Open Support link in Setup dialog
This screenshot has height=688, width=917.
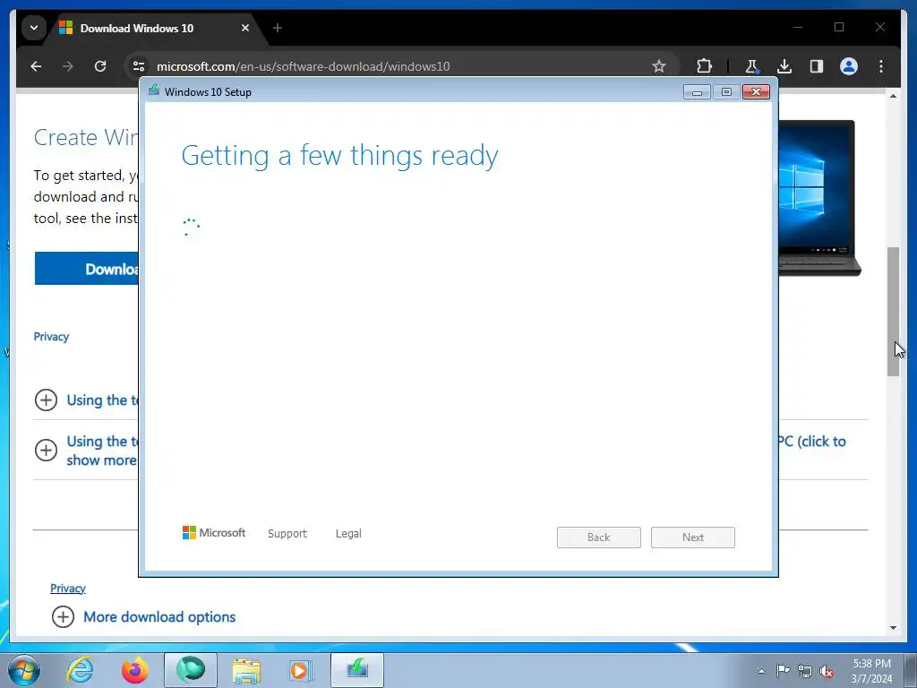click(287, 534)
